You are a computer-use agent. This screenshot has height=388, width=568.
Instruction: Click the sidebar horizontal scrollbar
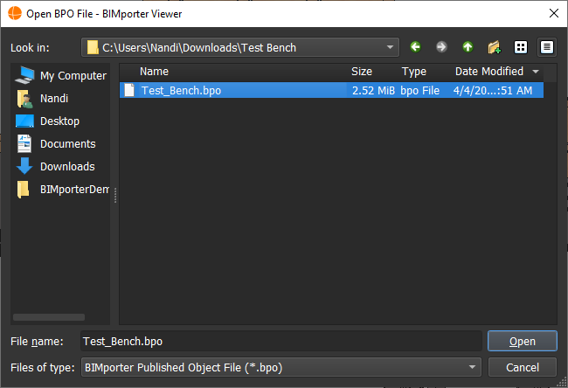tap(49, 317)
